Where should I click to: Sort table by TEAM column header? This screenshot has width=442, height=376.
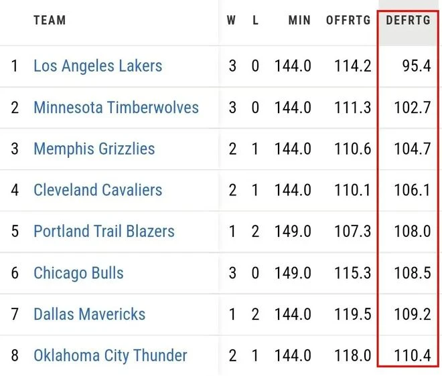click(x=50, y=20)
